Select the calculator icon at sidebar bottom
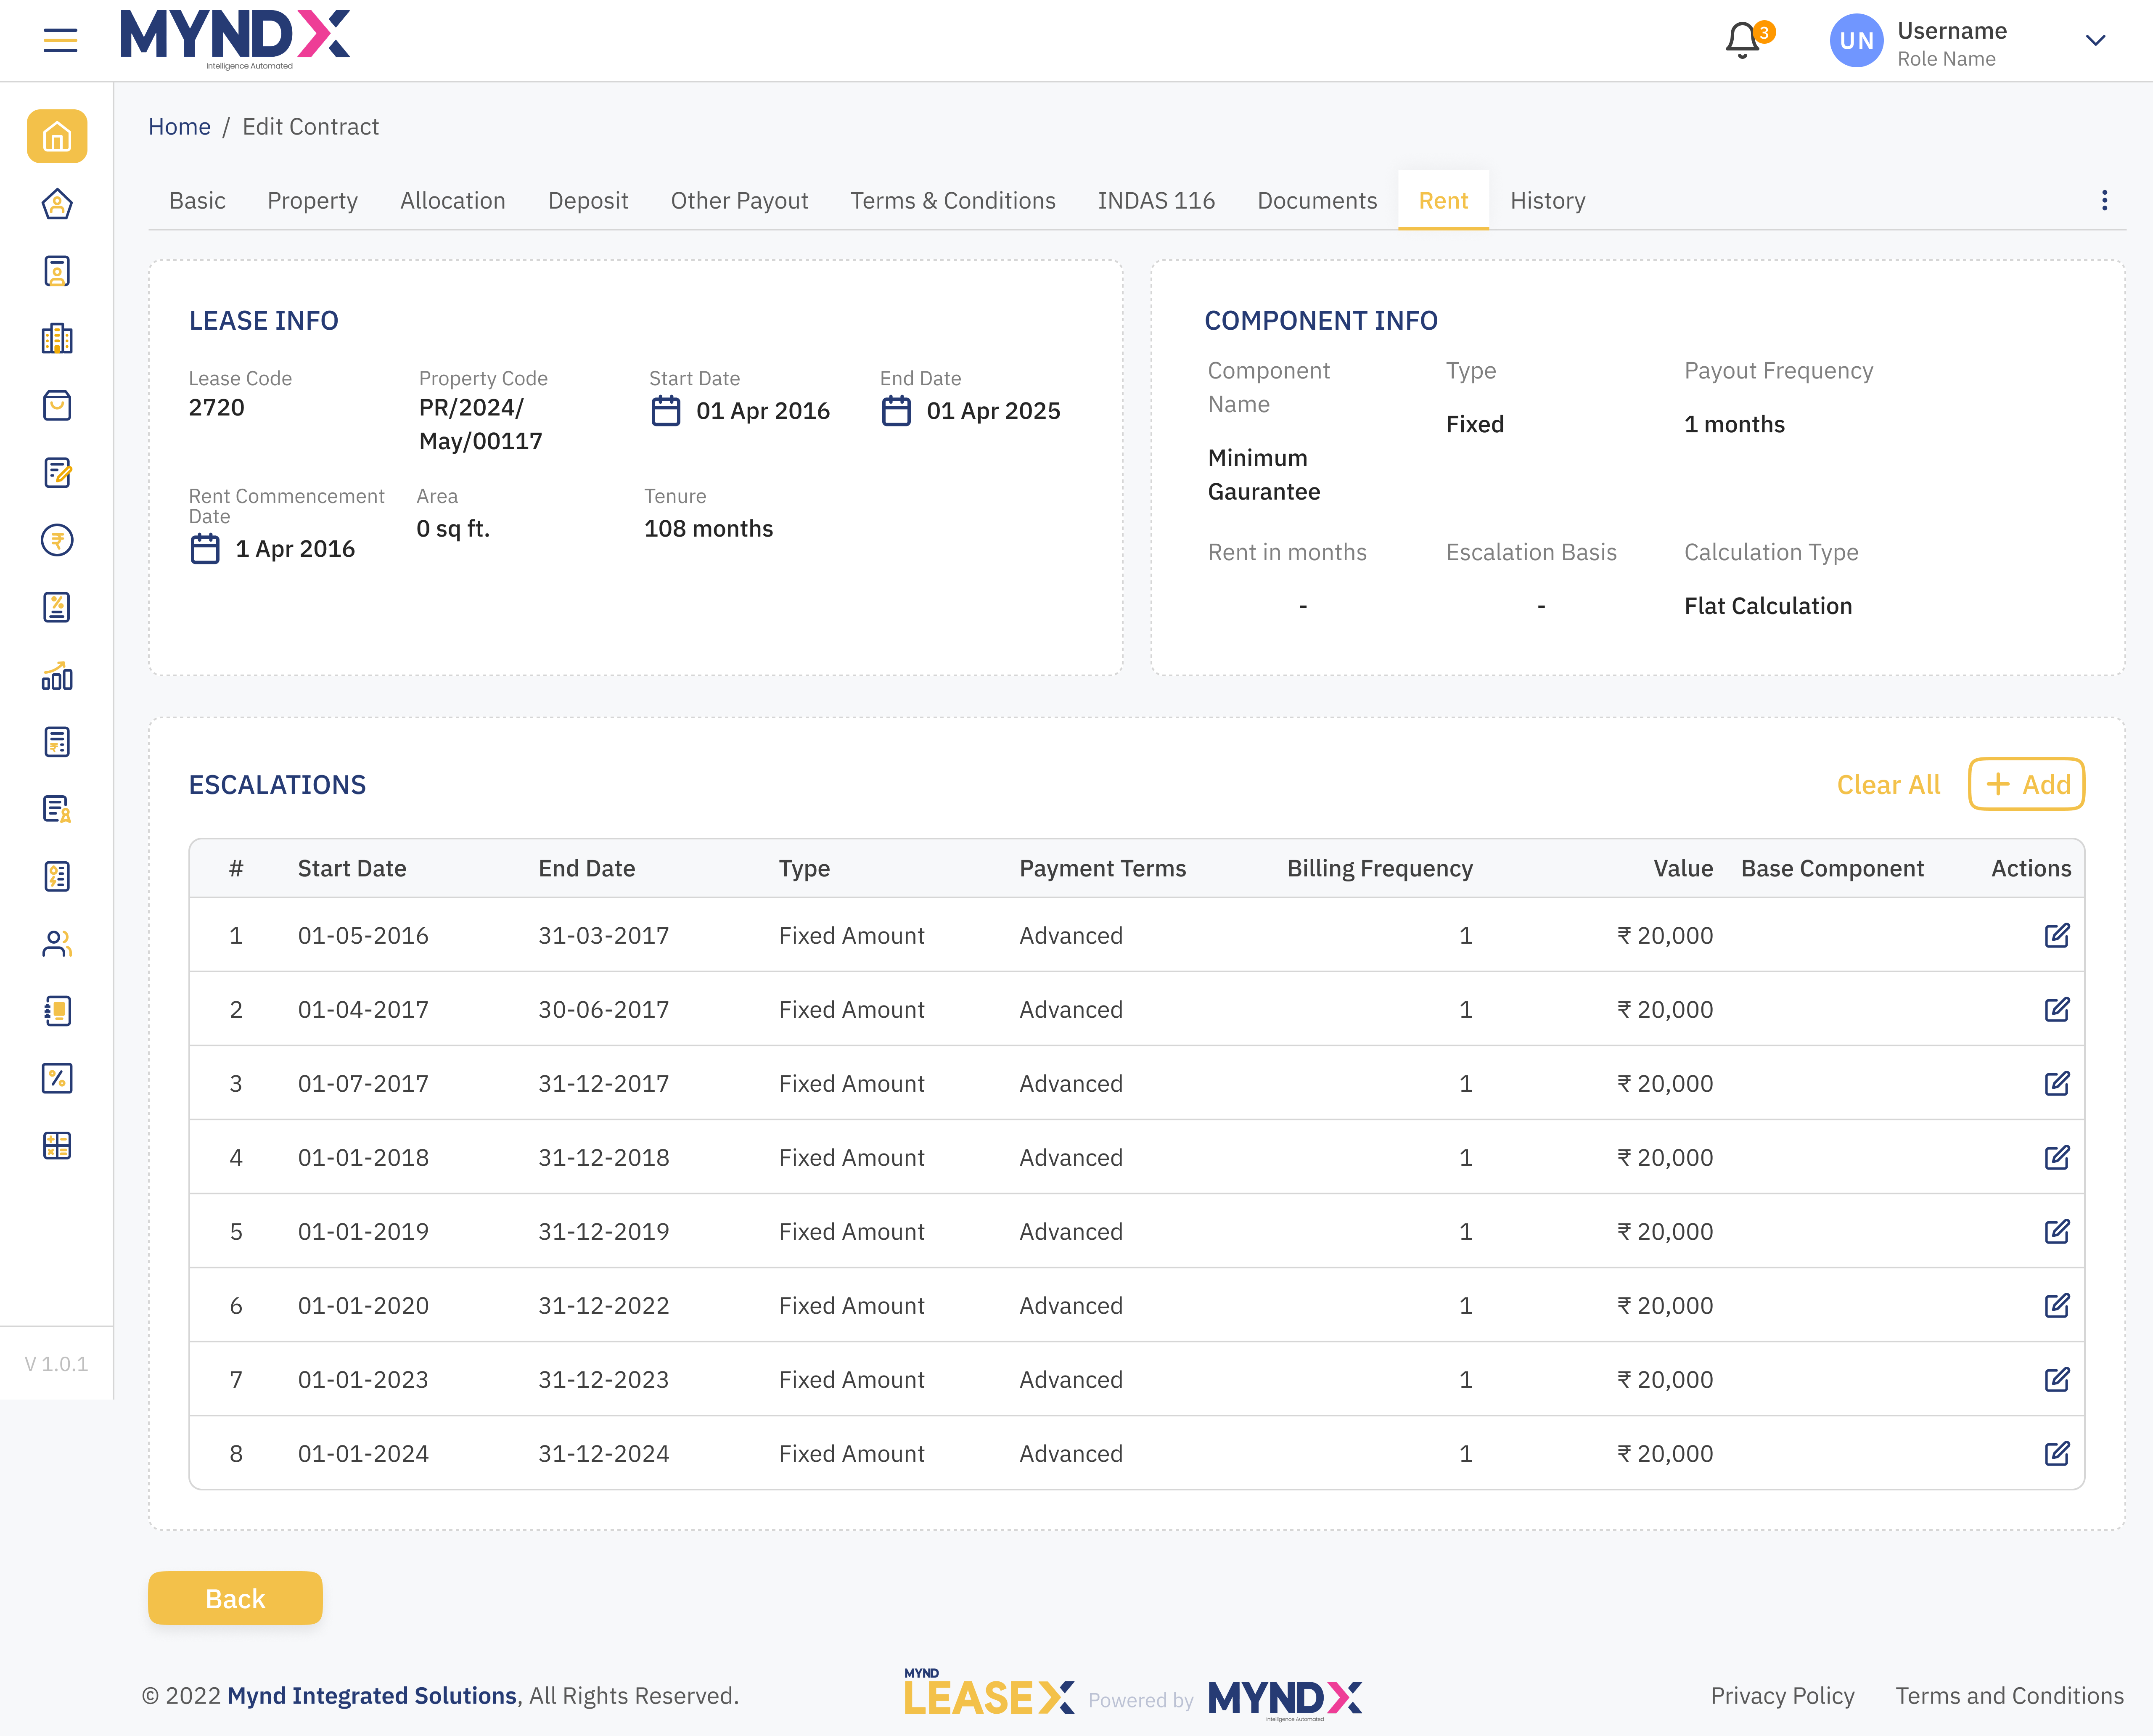2153x1736 pixels. (x=57, y=1145)
